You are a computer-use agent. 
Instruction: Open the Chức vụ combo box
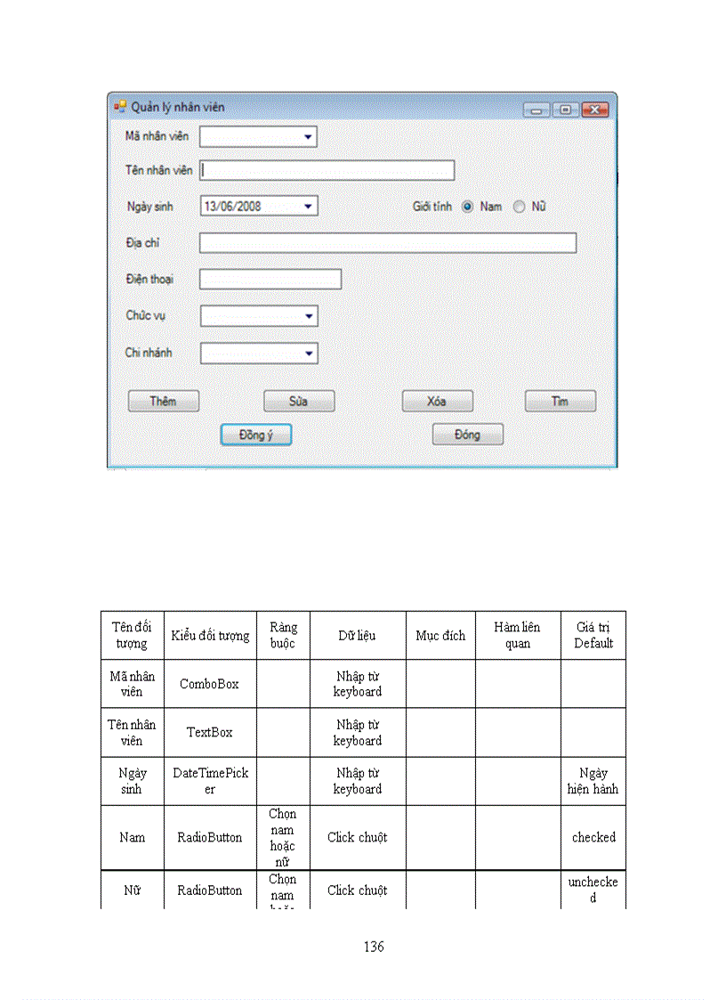[x=309, y=315]
